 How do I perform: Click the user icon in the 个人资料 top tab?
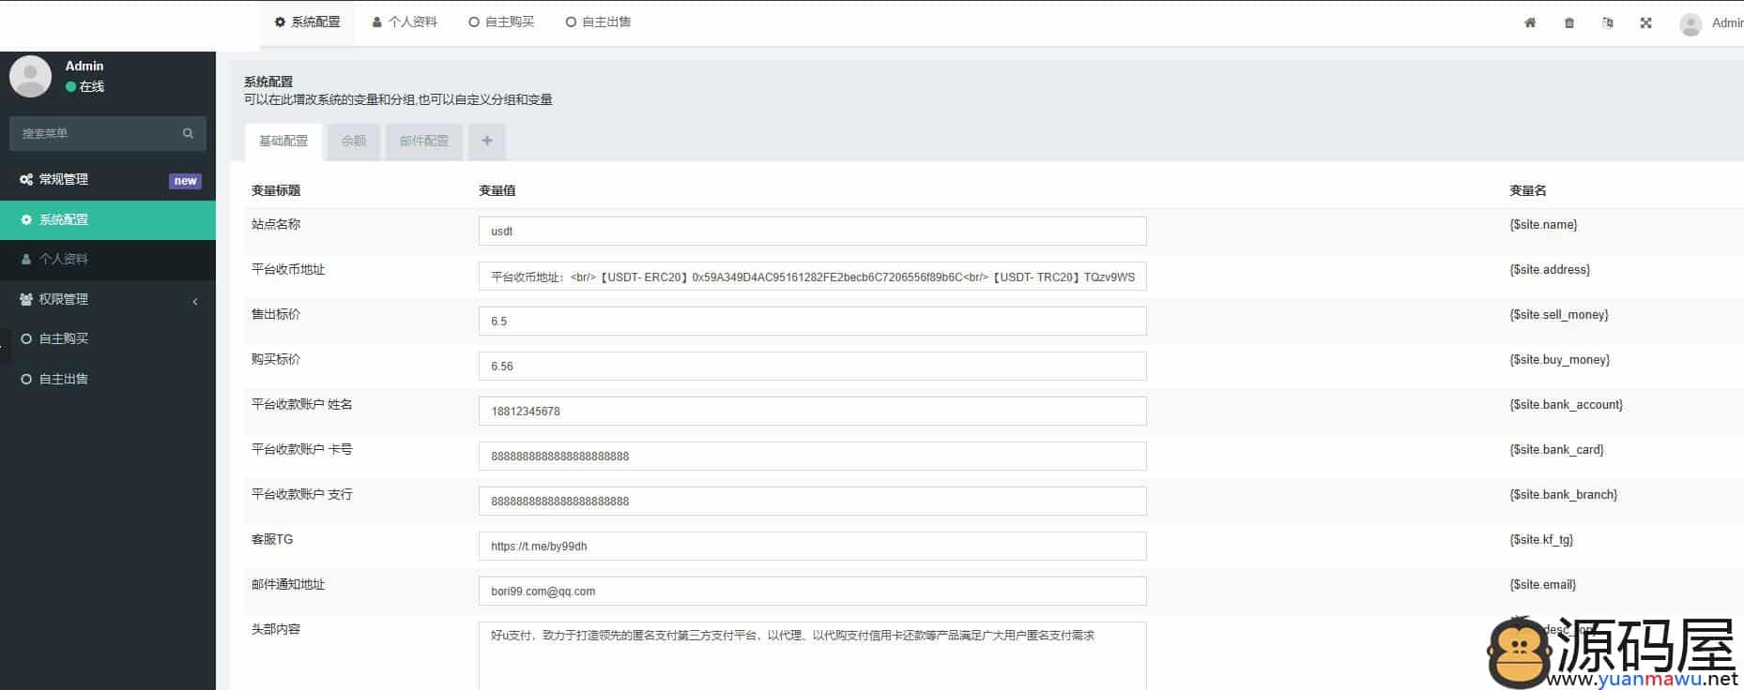coord(376,22)
